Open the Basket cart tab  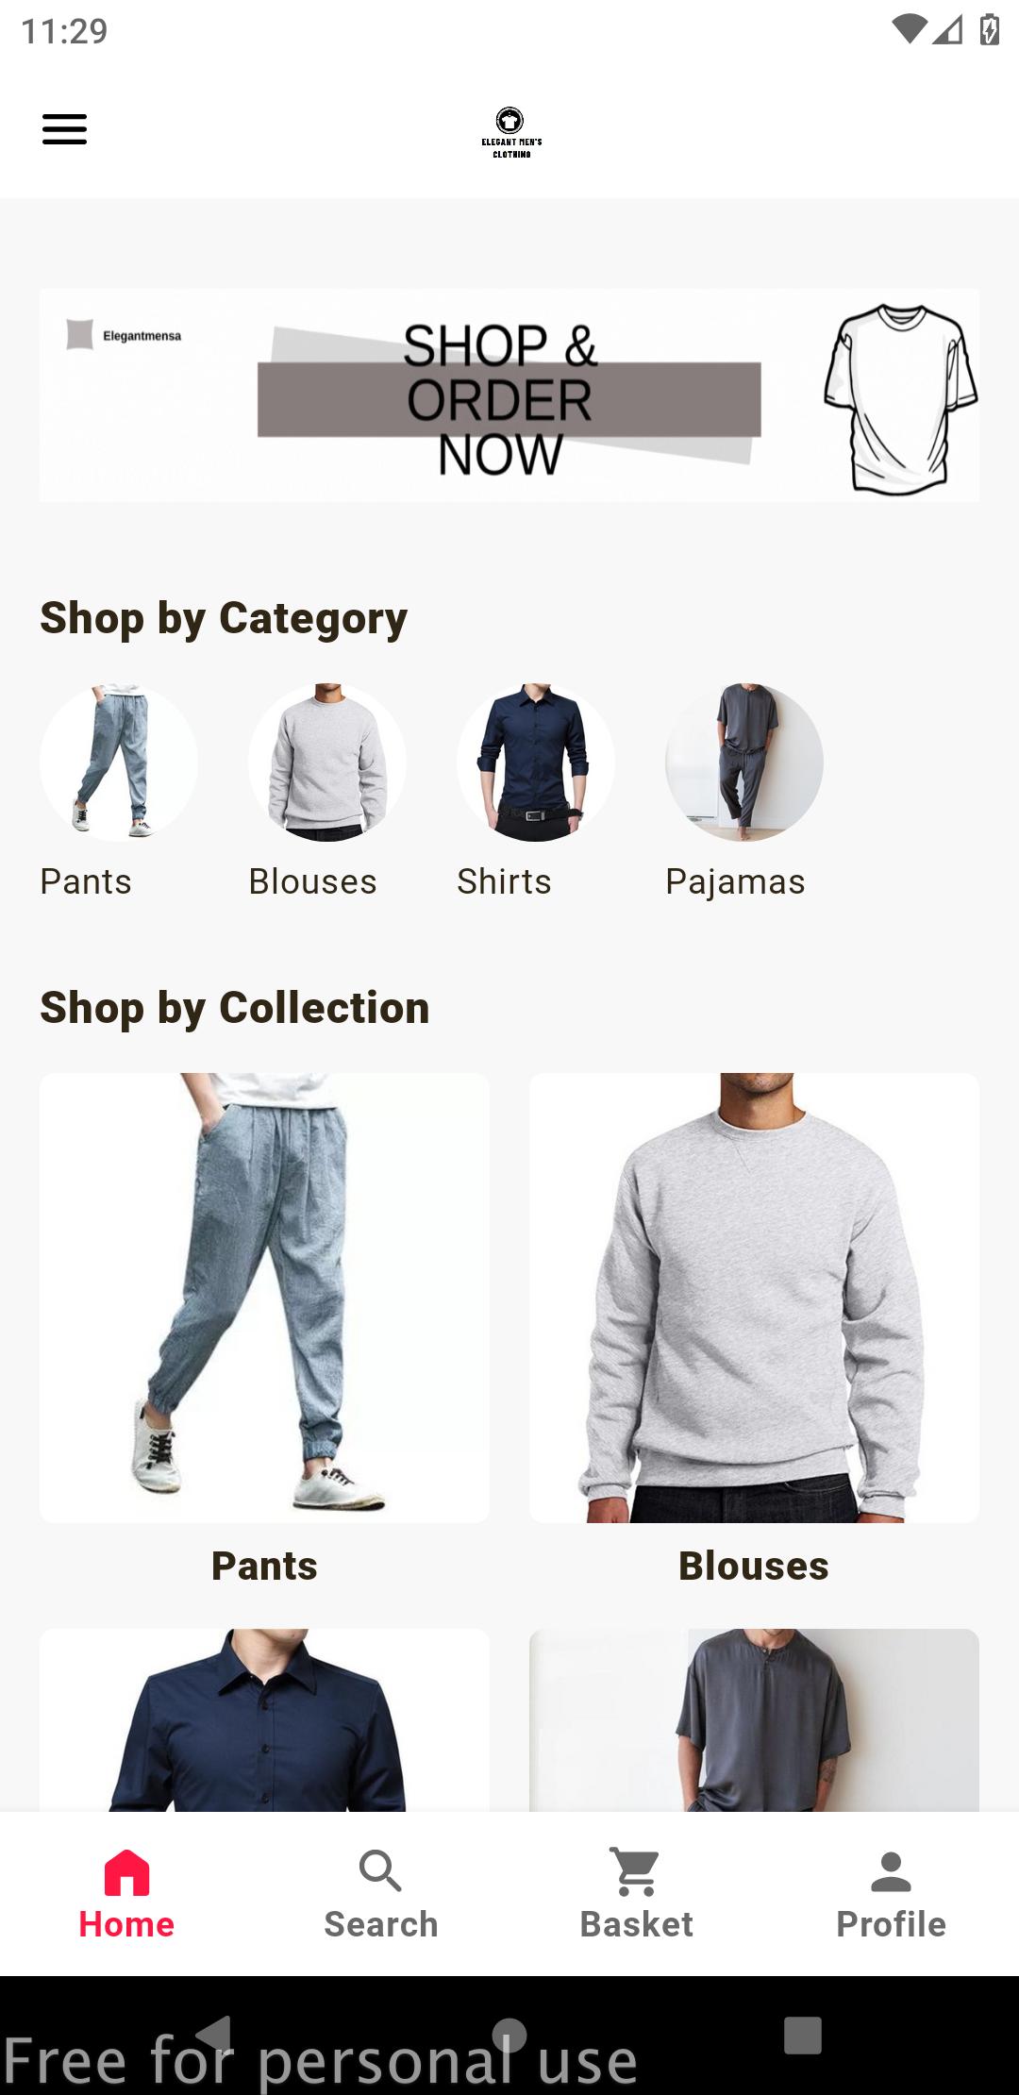[636, 1872]
